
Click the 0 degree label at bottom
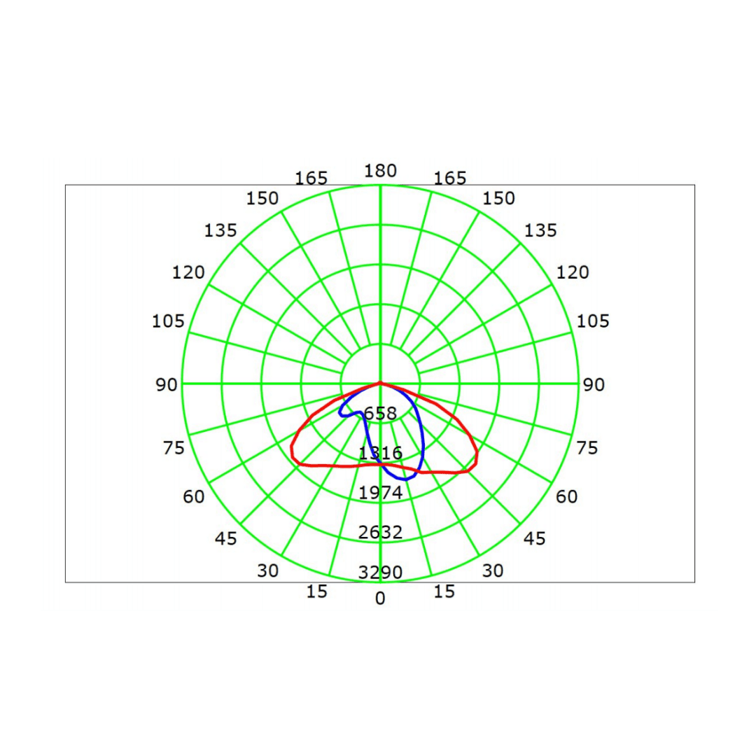[x=380, y=598]
